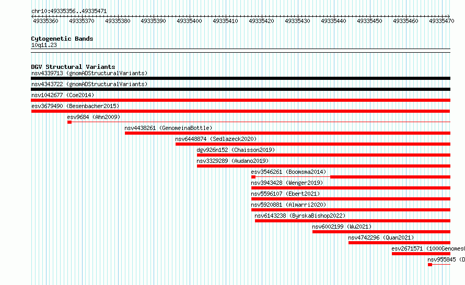Screen dimensions: 465x285
Task: Click the red bar under nsv6002199
Action: tap(381, 232)
